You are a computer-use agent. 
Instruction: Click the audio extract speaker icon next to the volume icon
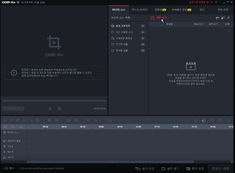(x=96, y=120)
